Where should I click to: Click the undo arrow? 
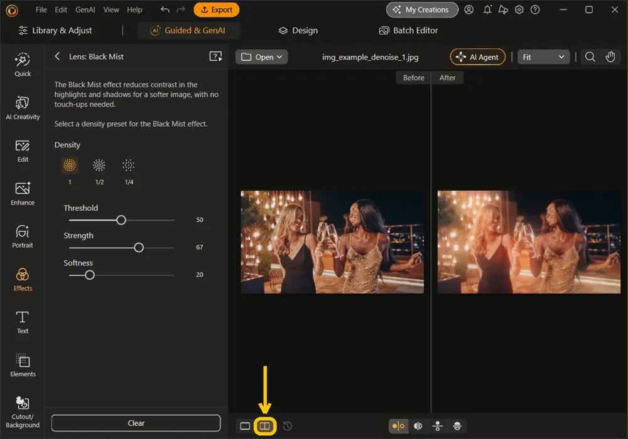point(165,9)
